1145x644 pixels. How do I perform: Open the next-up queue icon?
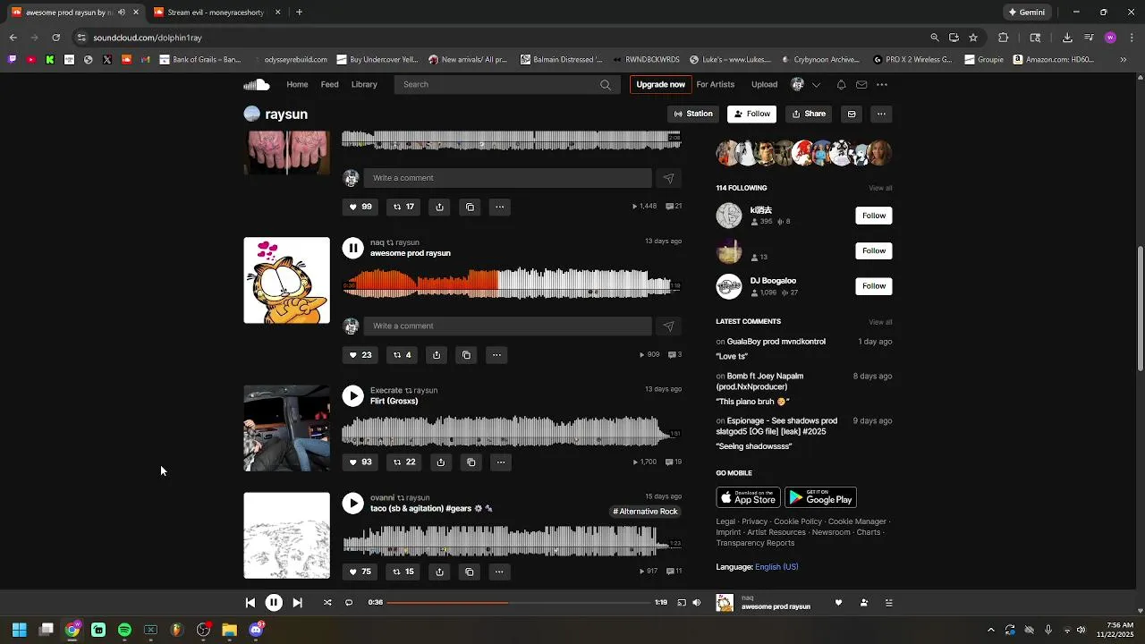click(888, 603)
